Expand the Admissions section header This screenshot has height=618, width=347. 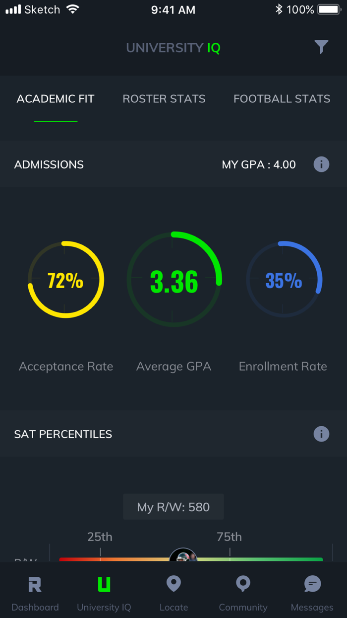tap(49, 164)
